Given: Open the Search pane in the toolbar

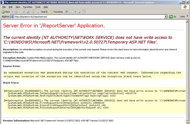Looking at the screenshot, I should (42, 12).
